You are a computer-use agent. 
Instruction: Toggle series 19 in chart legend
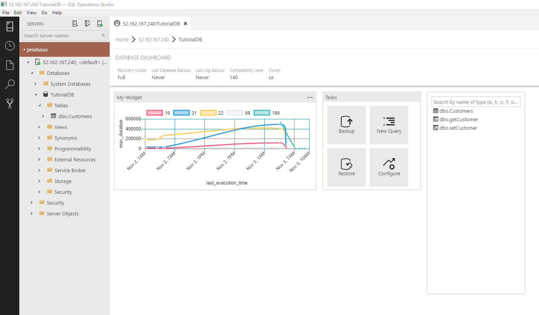[155, 113]
